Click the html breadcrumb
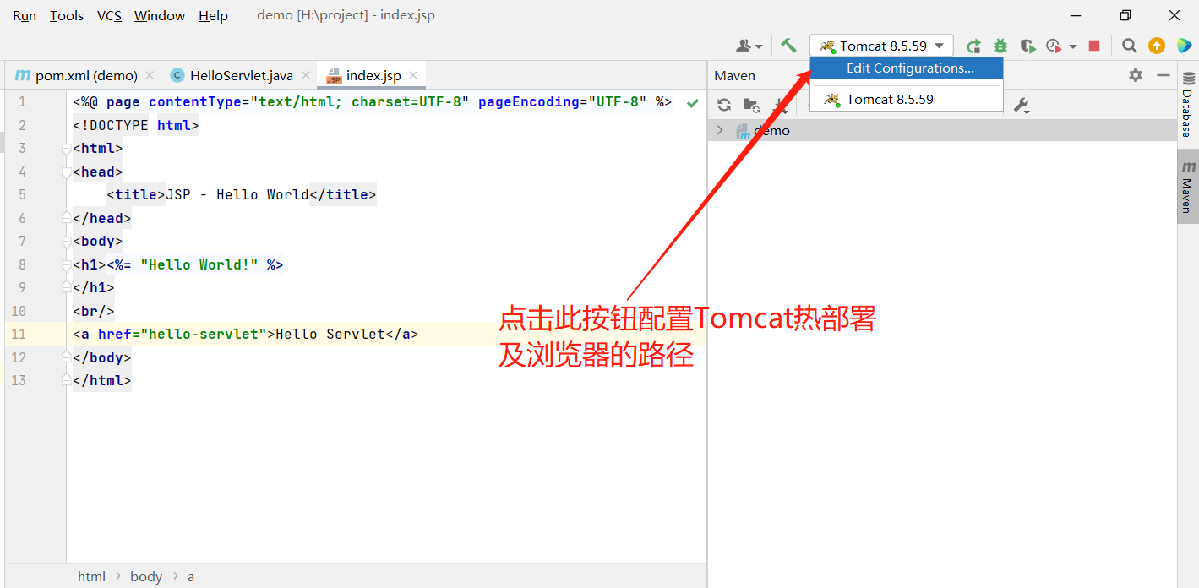This screenshot has height=588, width=1199. tap(91, 576)
